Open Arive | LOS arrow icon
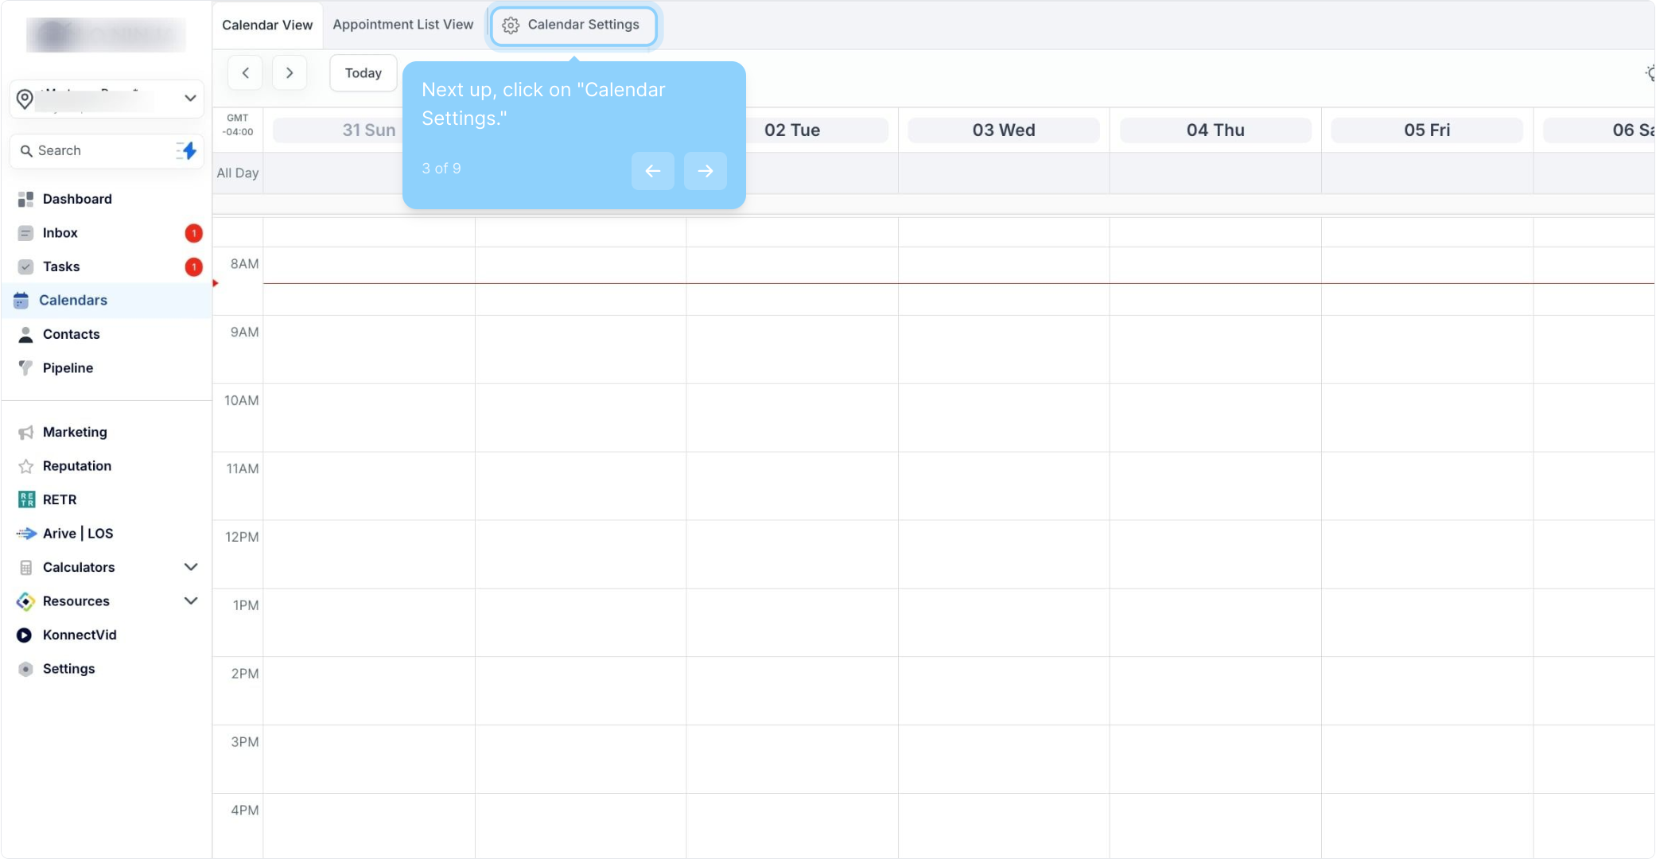The height and width of the screenshot is (859, 1656). [x=26, y=534]
